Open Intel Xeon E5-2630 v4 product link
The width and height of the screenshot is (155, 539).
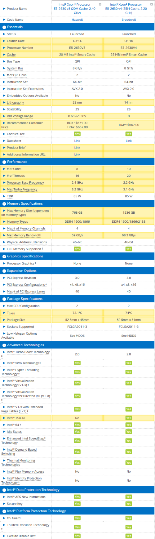click(128, 9)
